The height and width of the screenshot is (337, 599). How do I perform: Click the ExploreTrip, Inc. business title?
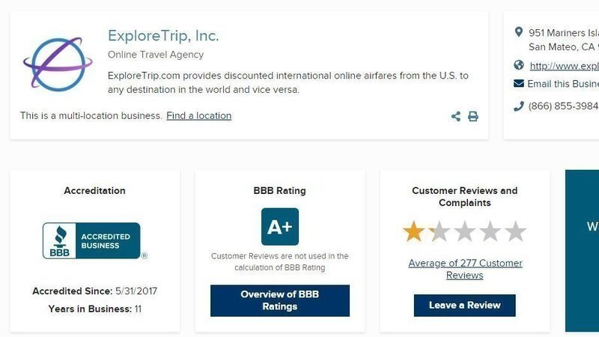point(163,36)
